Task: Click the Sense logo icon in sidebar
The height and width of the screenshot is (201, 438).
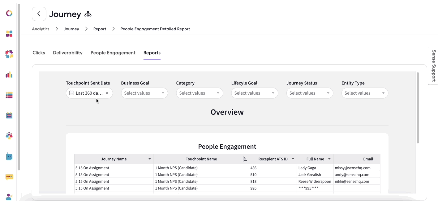Action: coord(9,13)
